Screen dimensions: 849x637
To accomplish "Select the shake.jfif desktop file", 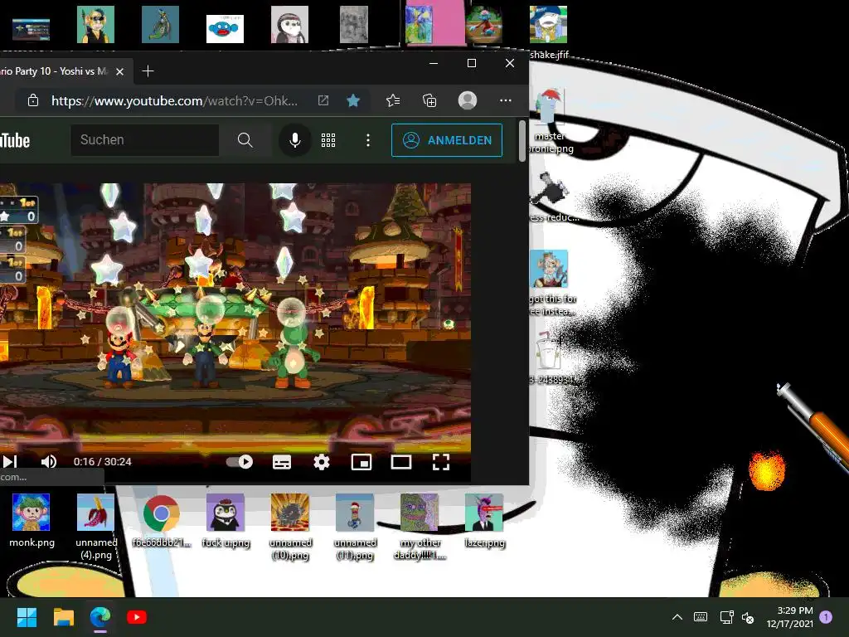I will coord(549,32).
